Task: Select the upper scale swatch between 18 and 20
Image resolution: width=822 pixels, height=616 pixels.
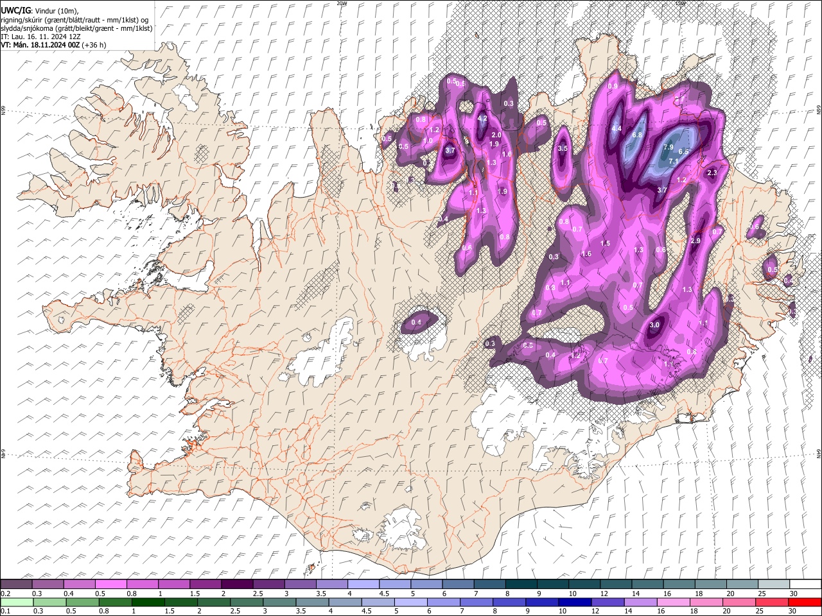Action: [712, 584]
